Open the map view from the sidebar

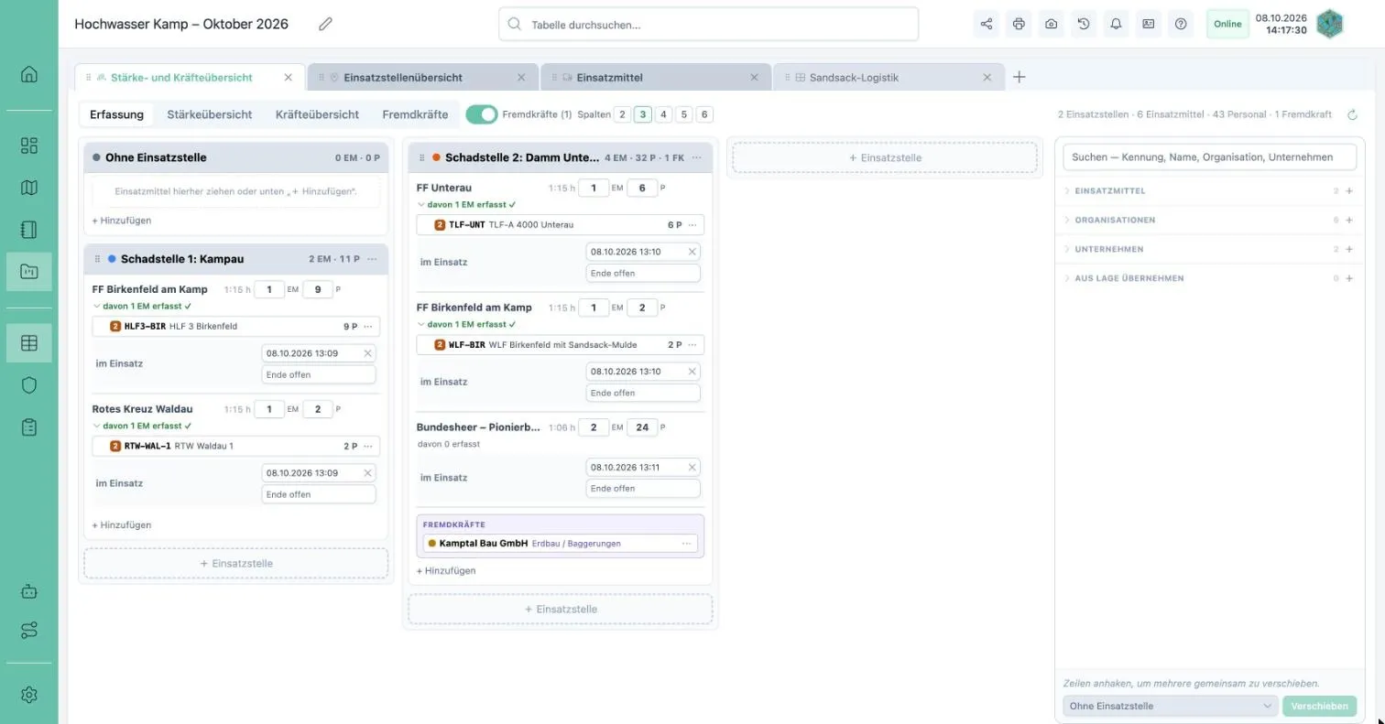point(29,188)
